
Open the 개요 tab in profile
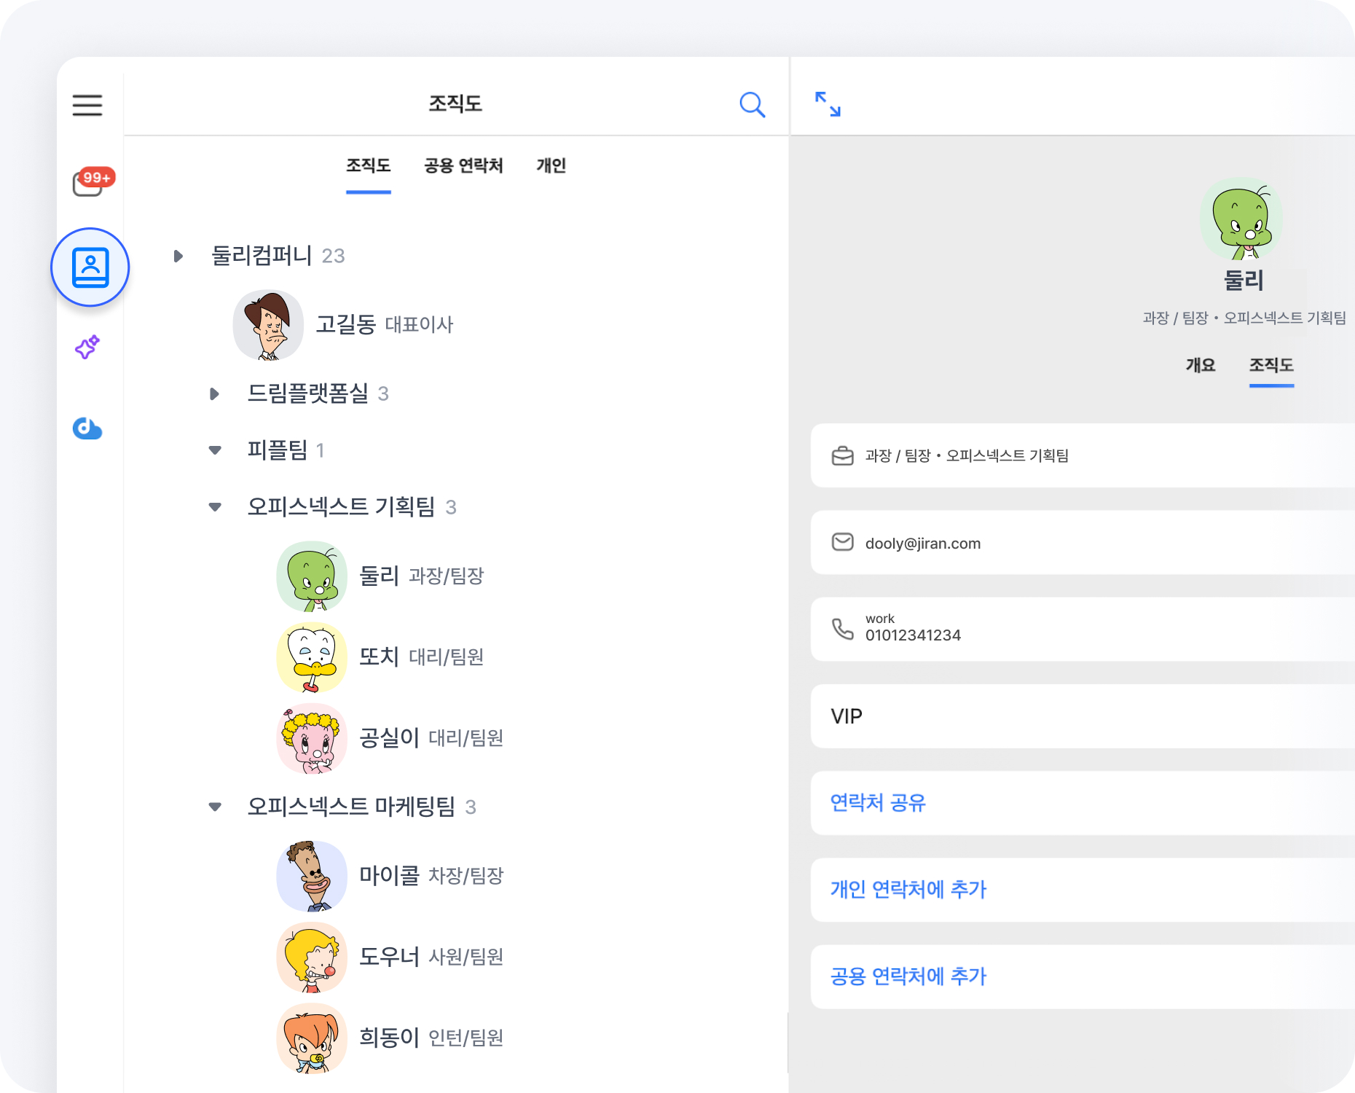1201,365
